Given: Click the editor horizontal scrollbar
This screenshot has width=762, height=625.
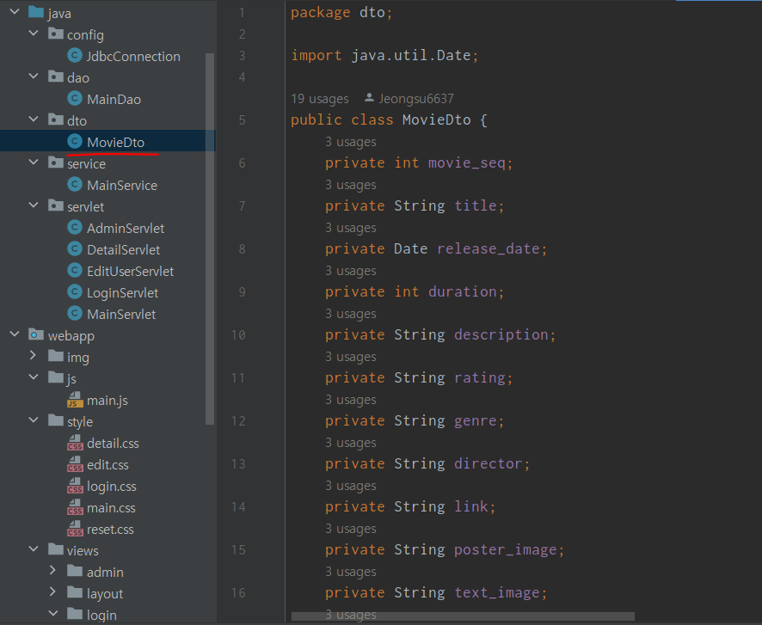Looking at the screenshot, I should [463, 616].
